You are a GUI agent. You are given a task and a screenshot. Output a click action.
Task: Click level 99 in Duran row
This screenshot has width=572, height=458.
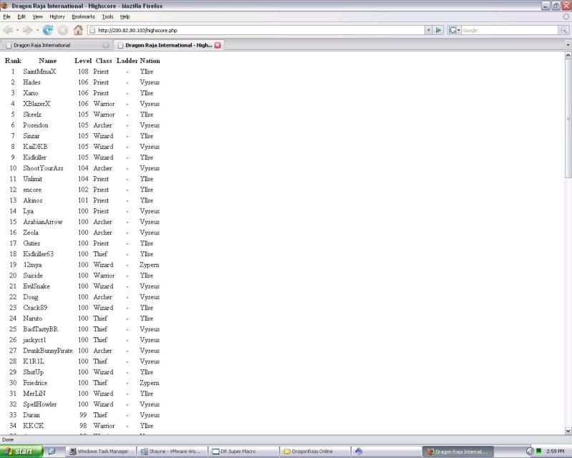[83, 415]
